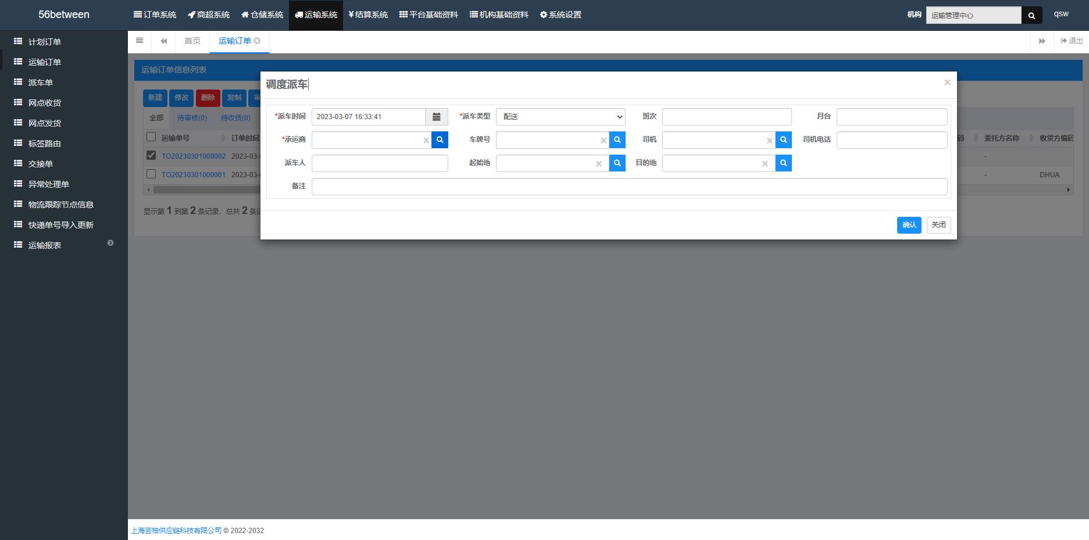Open the calendar picker for 派车时间
1089x540 pixels.
(437, 117)
